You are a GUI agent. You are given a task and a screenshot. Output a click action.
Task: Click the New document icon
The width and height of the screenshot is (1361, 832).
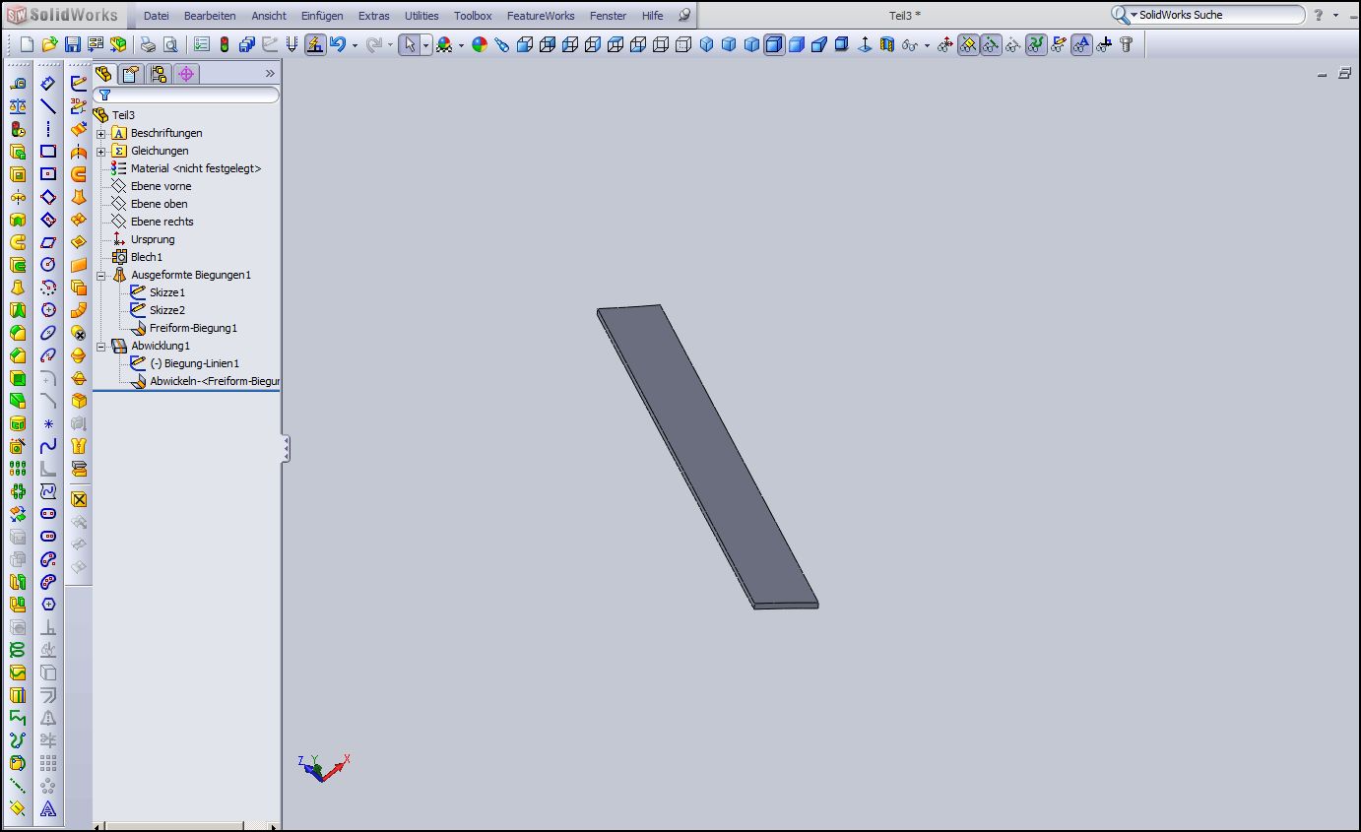27,44
